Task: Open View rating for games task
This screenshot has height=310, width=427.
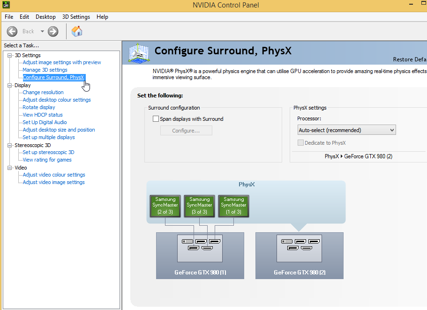Action: point(47,160)
